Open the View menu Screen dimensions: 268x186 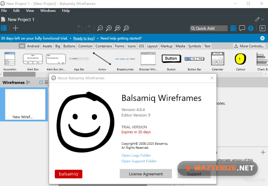(30, 10)
